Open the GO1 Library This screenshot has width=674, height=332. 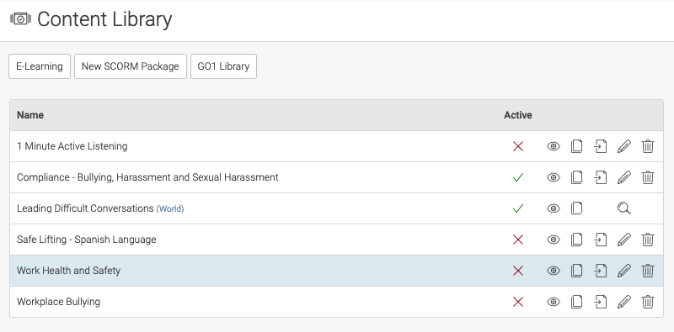click(223, 66)
